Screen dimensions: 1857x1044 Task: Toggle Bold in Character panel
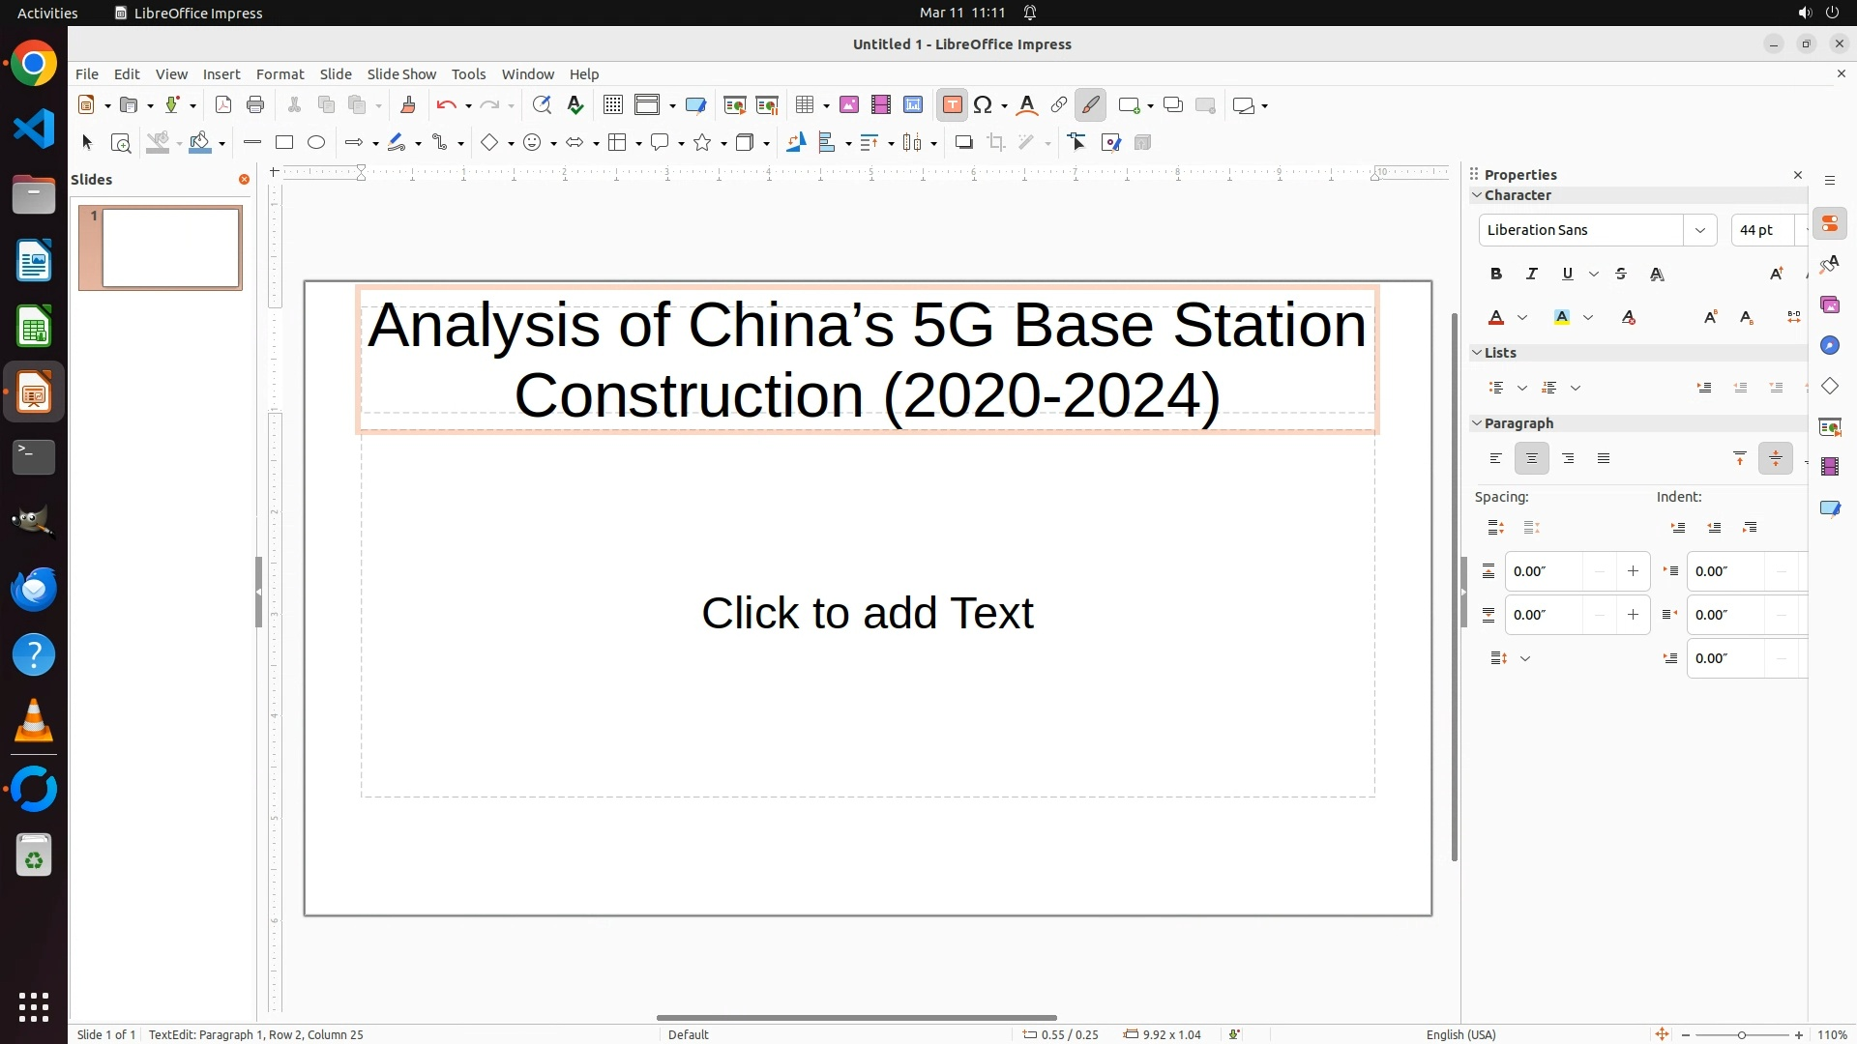click(x=1496, y=275)
